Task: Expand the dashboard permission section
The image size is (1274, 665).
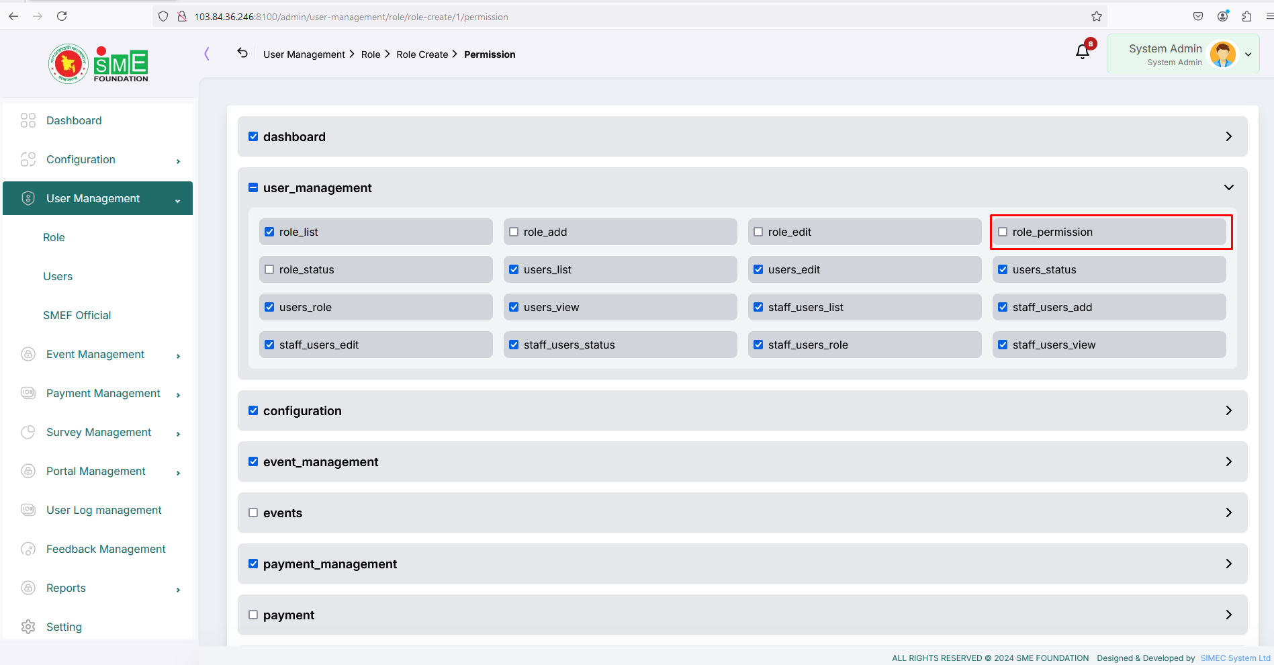Action: 1228,136
